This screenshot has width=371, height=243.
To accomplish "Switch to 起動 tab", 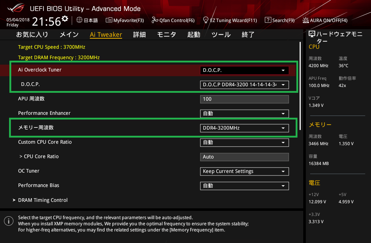I will 194,35.
